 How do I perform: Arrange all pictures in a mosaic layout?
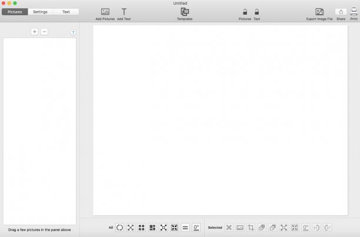click(x=152, y=228)
